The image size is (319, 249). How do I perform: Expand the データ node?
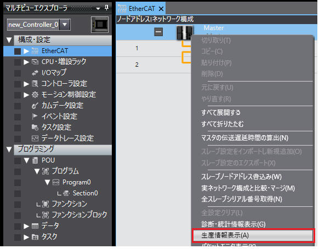(26, 226)
